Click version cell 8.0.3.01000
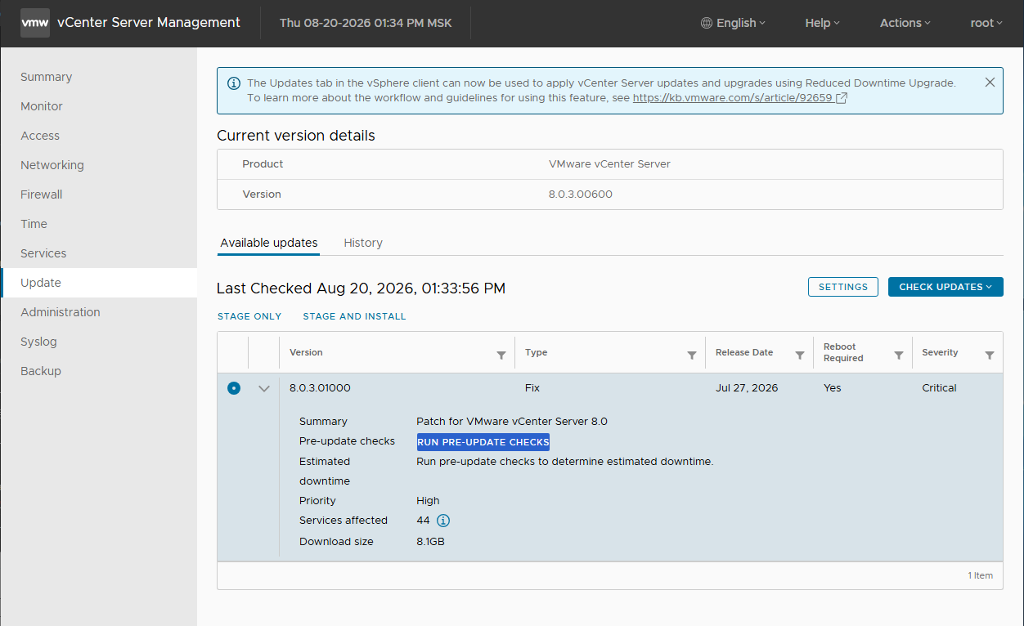This screenshot has width=1024, height=626. 320,388
